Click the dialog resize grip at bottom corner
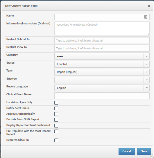Viewport: 154px width, 158px height. (151, 156)
